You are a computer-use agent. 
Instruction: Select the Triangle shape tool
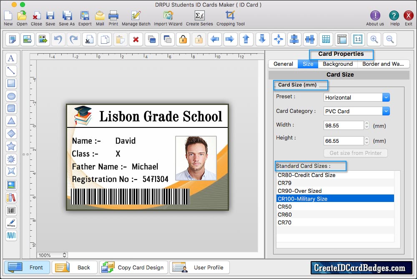point(11,121)
